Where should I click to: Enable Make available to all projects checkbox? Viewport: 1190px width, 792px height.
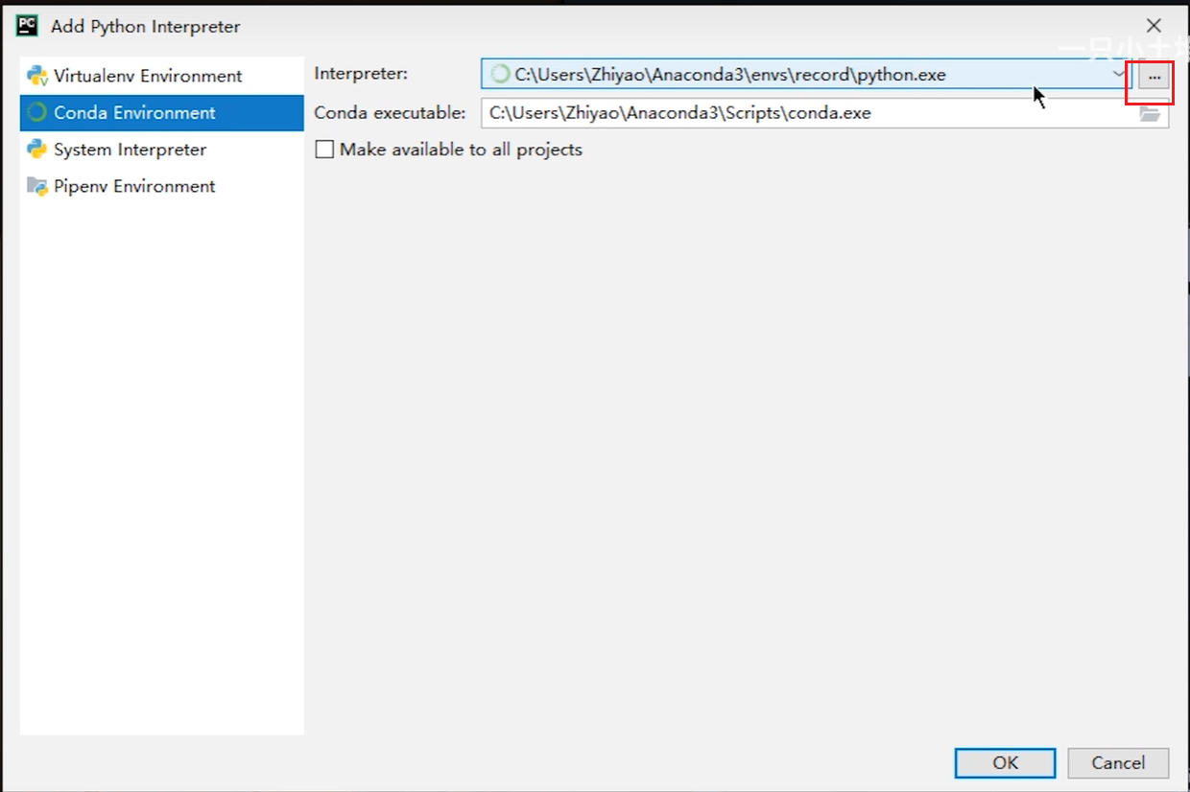tap(324, 150)
